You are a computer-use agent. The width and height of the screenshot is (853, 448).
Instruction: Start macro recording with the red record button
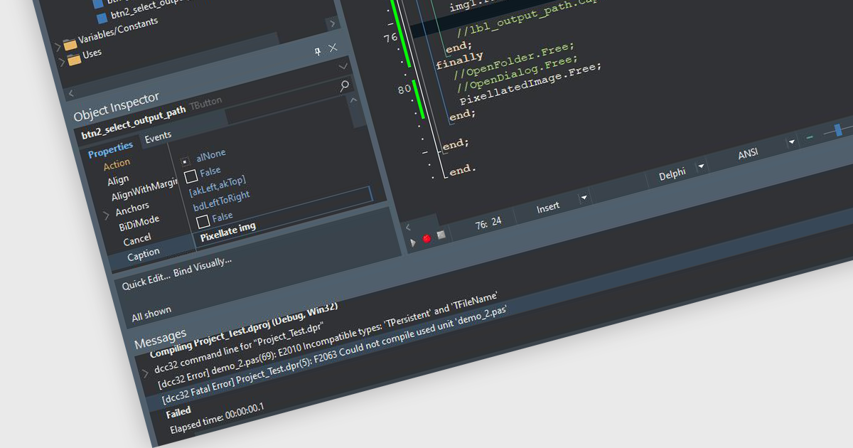pyautogui.click(x=426, y=238)
